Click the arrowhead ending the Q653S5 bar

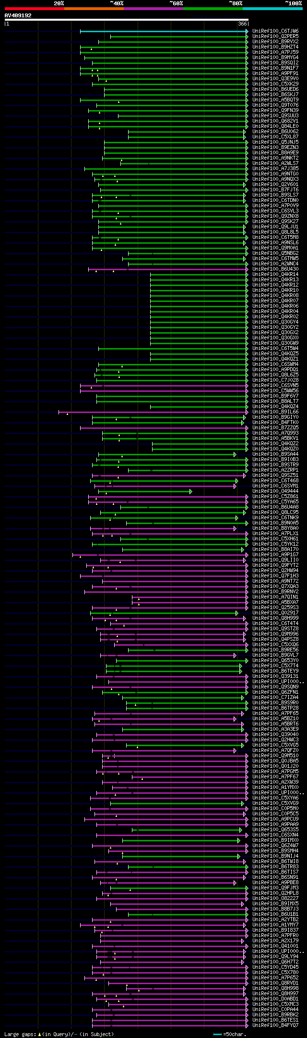[x=241, y=830]
